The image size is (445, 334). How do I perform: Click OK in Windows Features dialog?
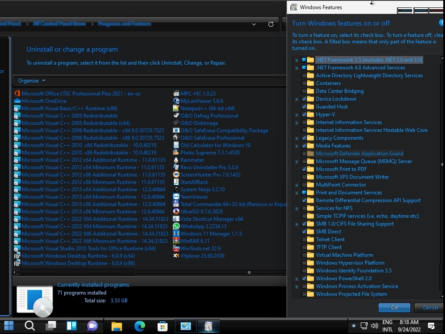click(394, 308)
